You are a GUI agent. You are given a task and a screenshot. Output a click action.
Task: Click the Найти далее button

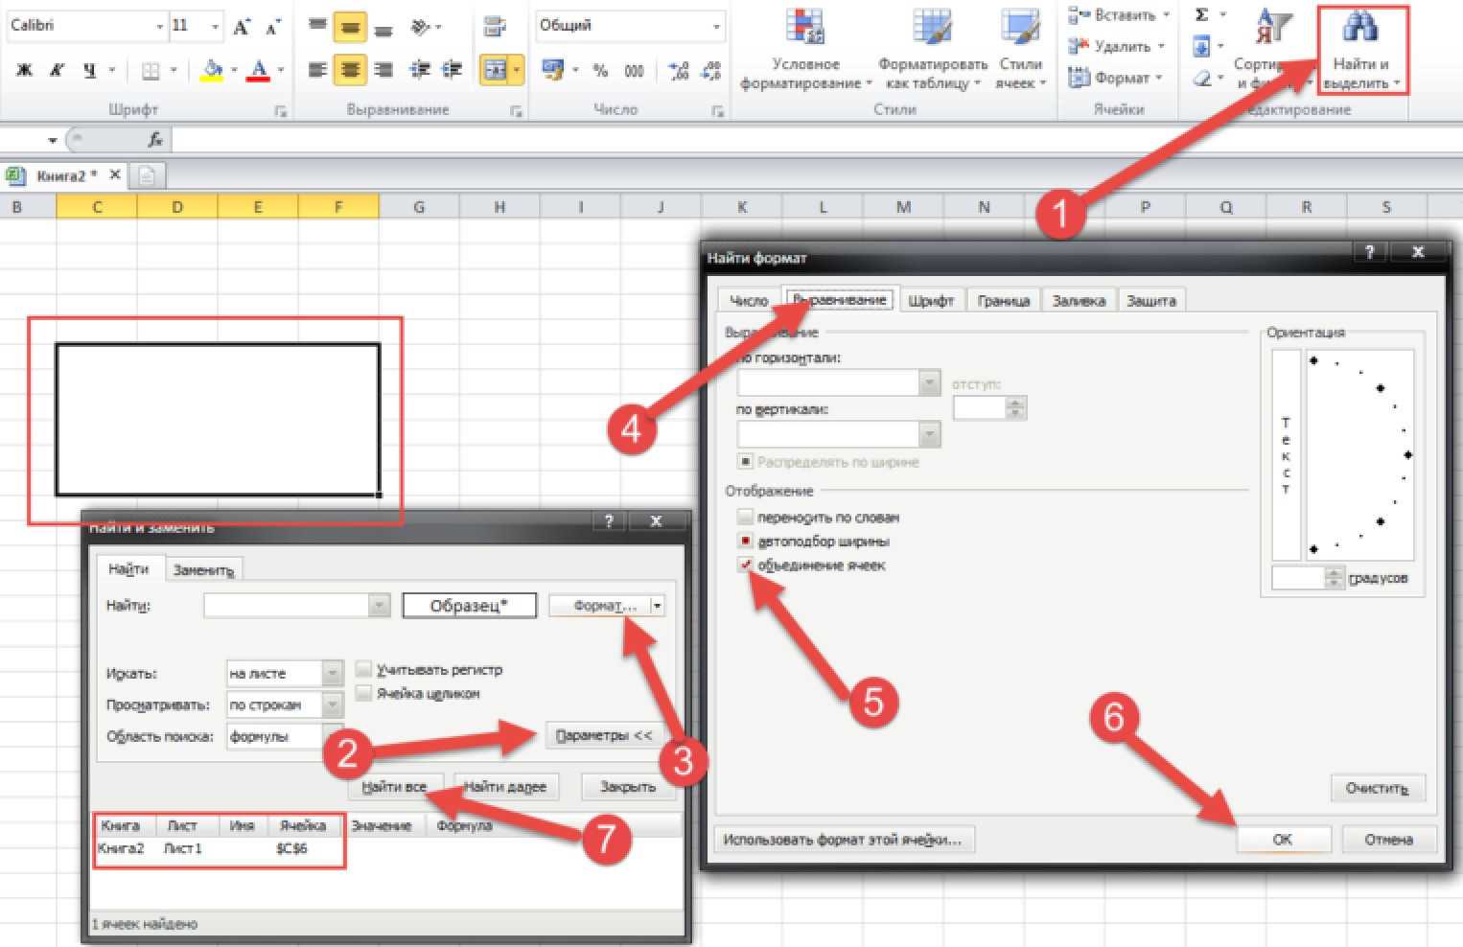point(505,787)
